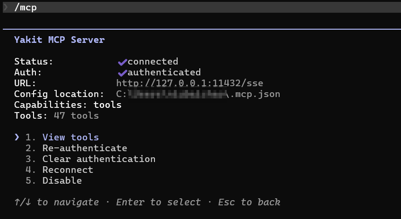Click the connected status text
This screenshot has height=219, width=401.
tap(153, 61)
